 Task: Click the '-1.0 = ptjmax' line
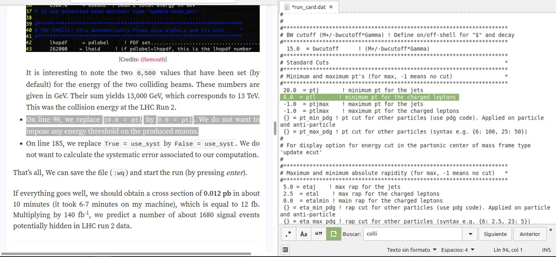tap(353, 104)
